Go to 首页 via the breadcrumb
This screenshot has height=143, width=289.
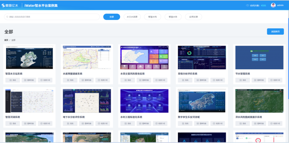pyautogui.click(x=6, y=40)
